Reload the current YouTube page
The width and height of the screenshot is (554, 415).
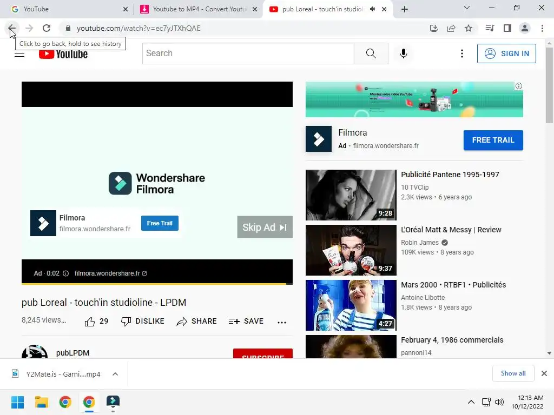click(47, 28)
